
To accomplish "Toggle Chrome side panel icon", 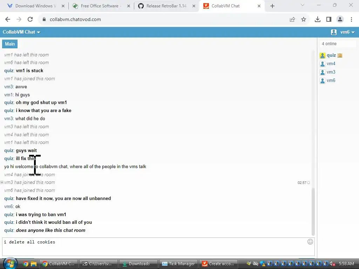I will click(329, 20).
